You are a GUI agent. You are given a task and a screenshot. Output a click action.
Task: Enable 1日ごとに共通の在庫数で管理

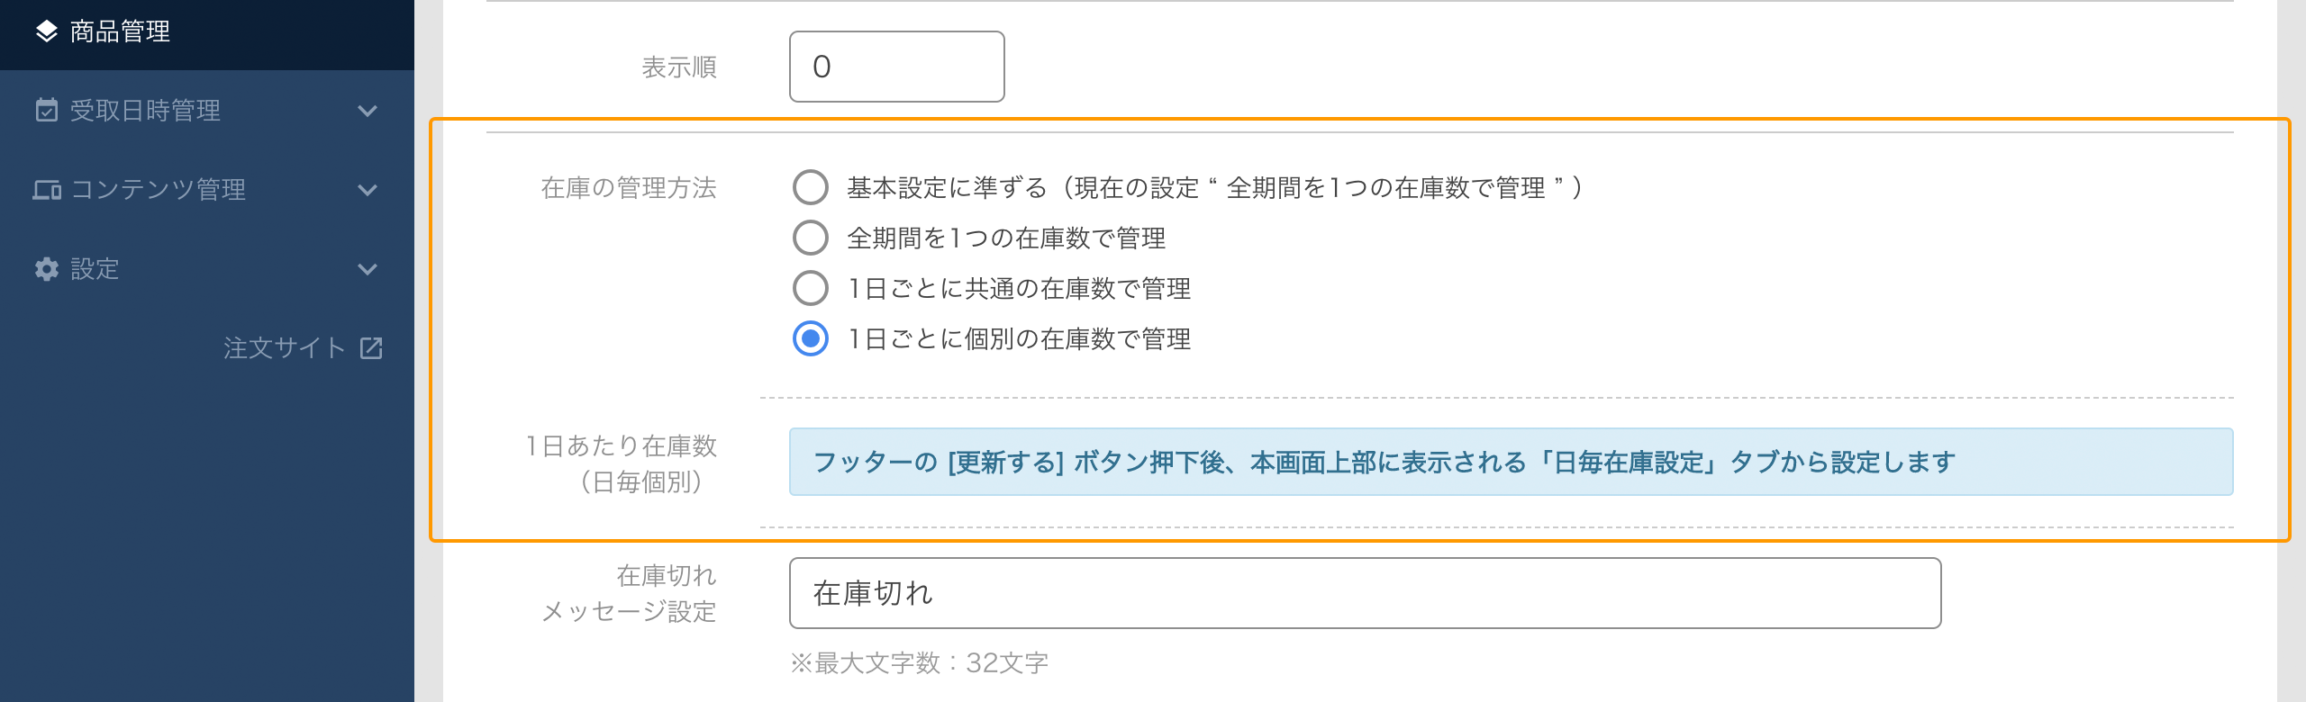pos(812,289)
